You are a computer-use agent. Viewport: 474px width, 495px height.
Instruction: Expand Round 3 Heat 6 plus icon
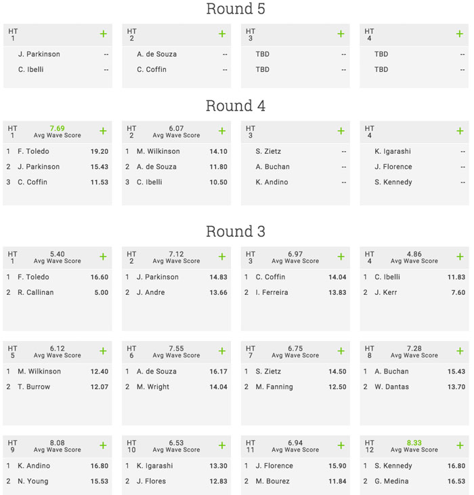[222, 351]
